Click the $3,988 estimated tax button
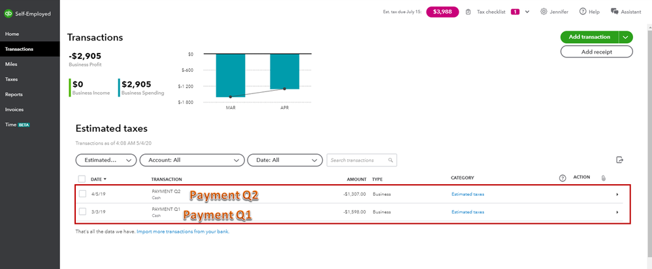 point(442,12)
